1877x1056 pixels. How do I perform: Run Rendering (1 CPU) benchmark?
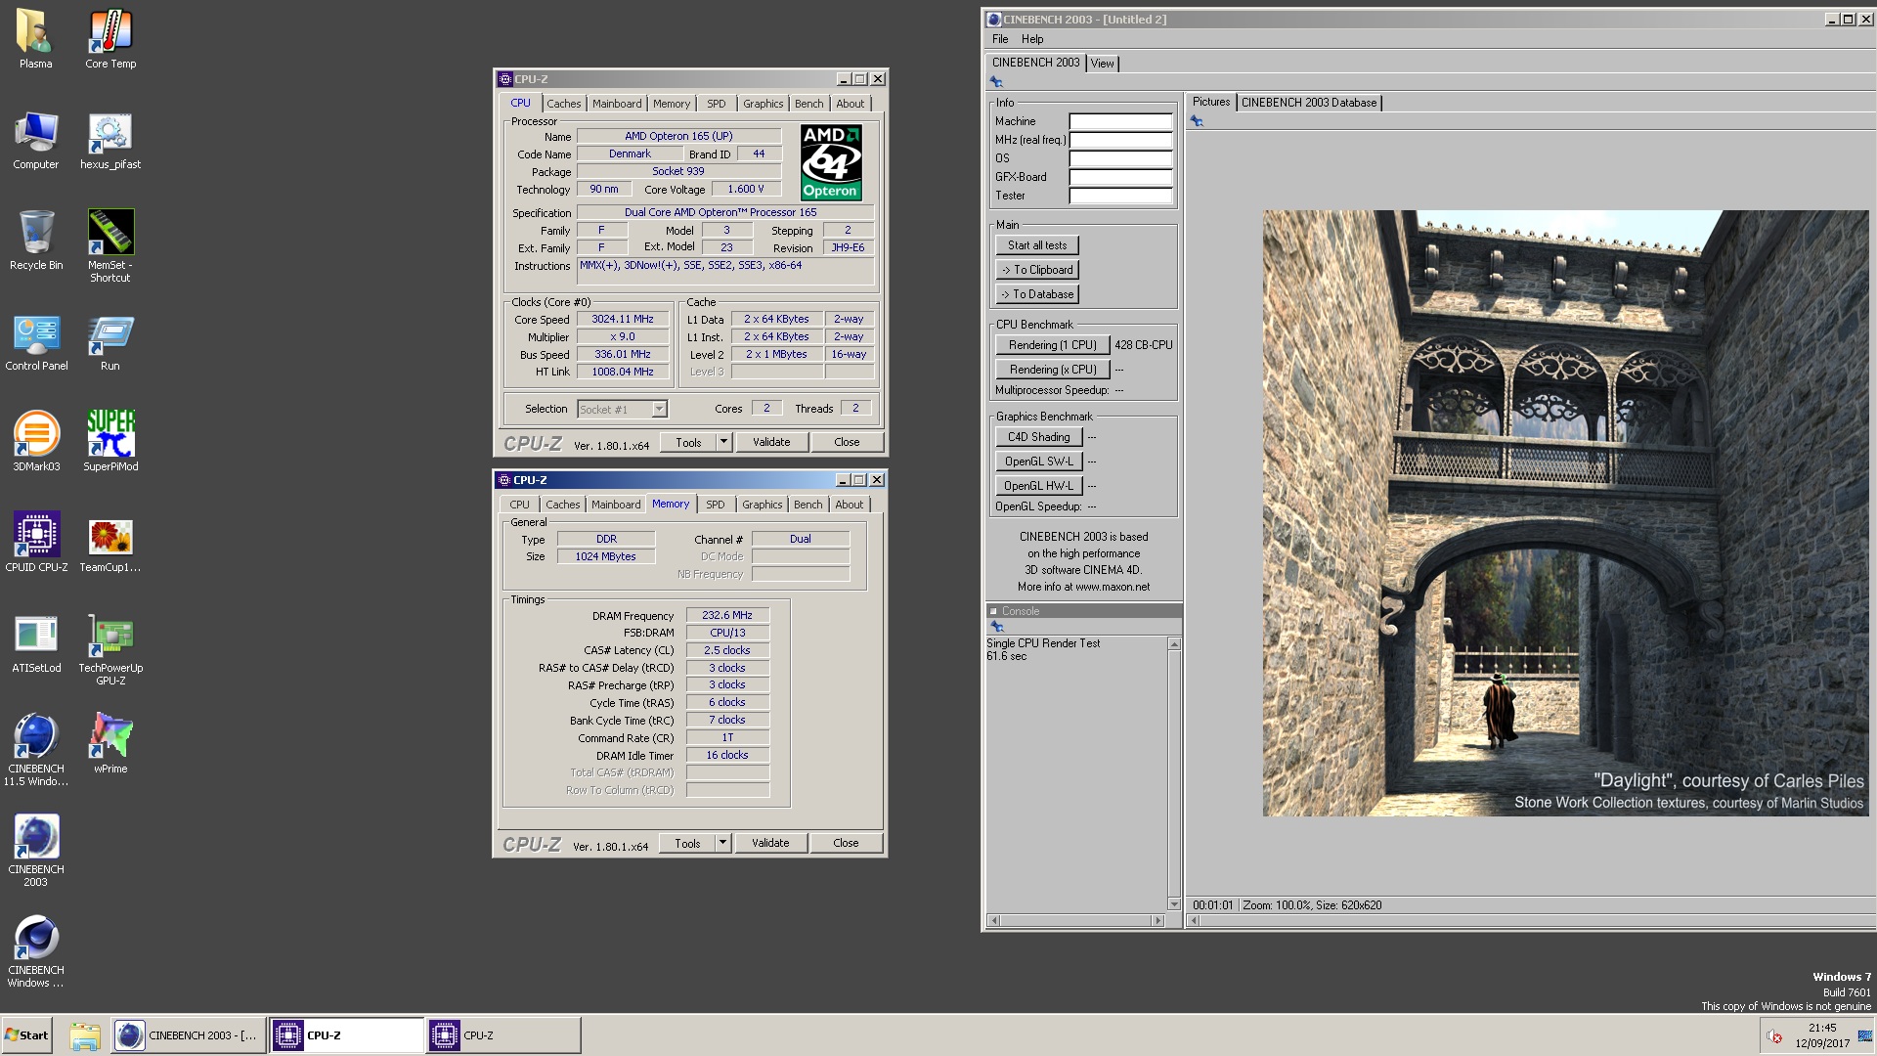tap(1053, 345)
